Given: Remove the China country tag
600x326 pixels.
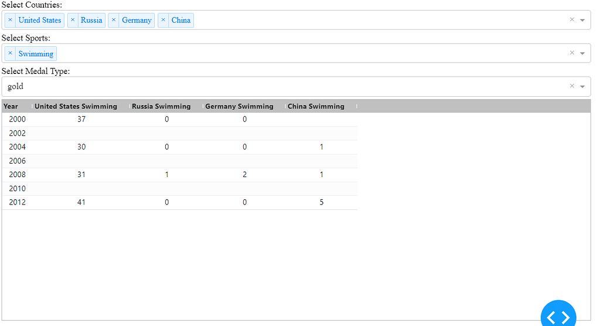Looking at the screenshot, I should (163, 20).
